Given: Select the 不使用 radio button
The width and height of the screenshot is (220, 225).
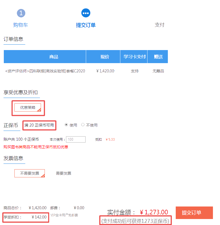Looking at the screenshot, I should [x=83, y=124].
